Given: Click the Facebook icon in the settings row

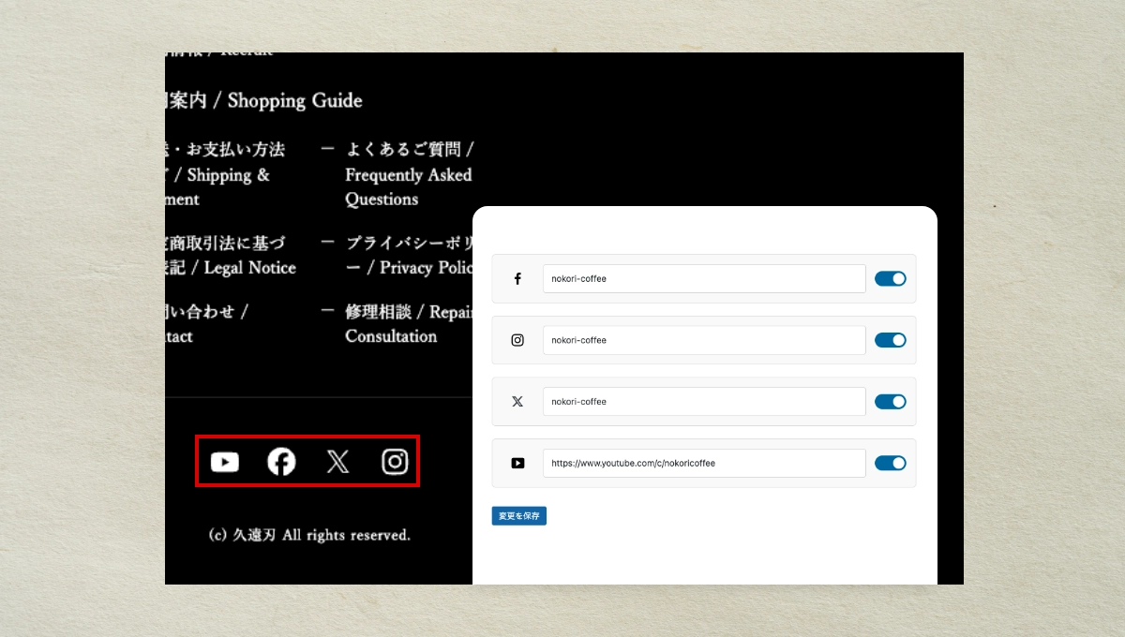Looking at the screenshot, I should pyautogui.click(x=517, y=279).
